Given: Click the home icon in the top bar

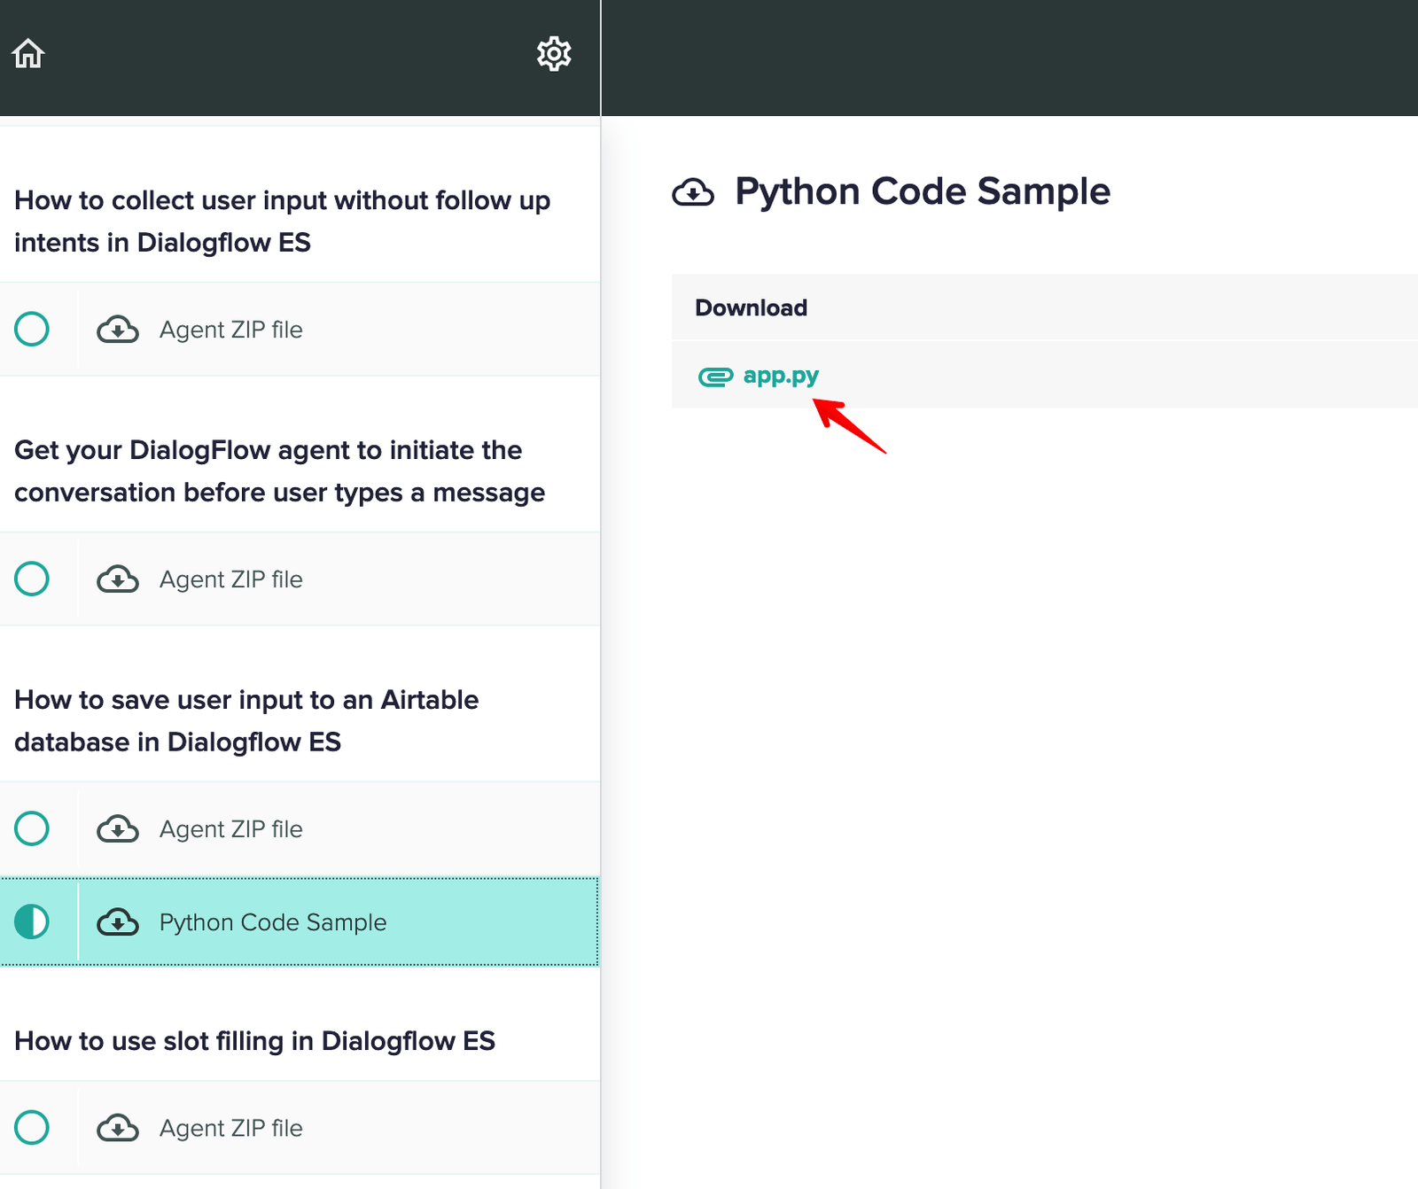Looking at the screenshot, I should (x=27, y=53).
